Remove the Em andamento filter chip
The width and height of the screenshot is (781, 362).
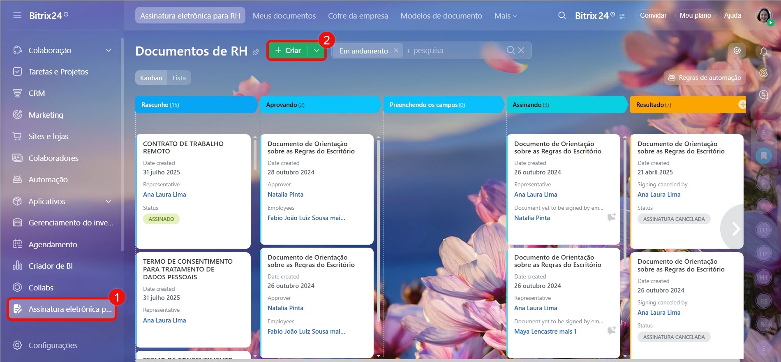[x=396, y=50]
